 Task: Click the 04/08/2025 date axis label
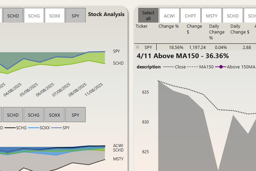pyautogui.click(x=12, y=90)
